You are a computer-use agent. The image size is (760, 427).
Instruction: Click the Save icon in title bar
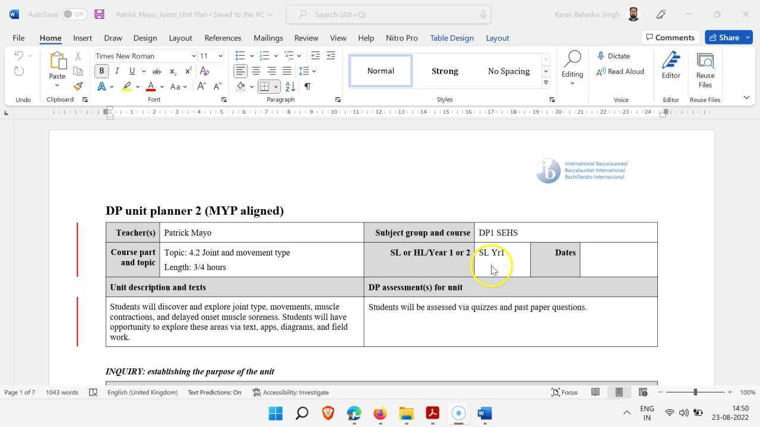point(99,14)
